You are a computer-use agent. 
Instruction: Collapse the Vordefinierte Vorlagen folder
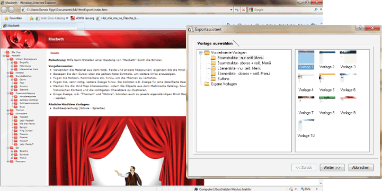coord(201,52)
